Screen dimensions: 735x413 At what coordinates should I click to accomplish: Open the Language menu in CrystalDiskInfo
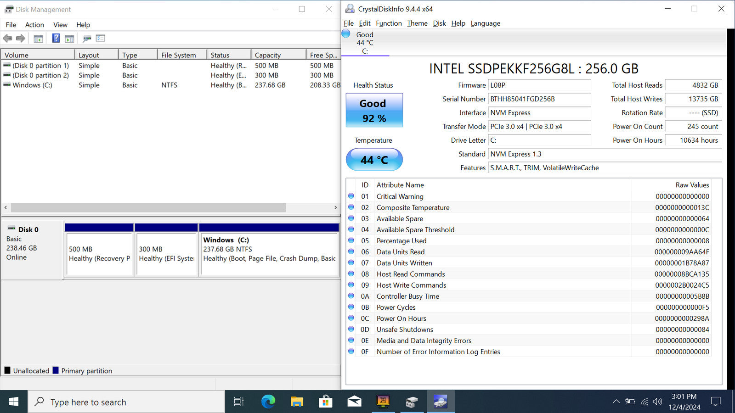(485, 23)
